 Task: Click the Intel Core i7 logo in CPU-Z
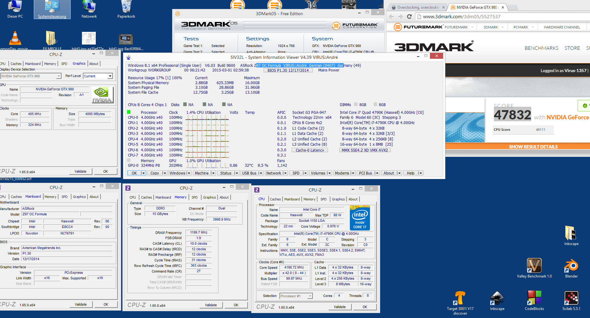coord(360,218)
